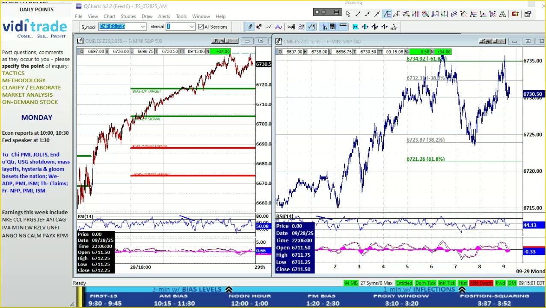Click the Hist status indicator

click(463, 283)
